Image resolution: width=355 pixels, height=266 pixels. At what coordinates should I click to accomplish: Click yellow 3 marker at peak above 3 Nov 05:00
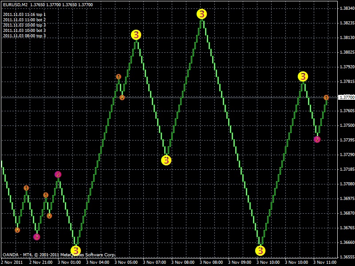click(x=136, y=35)
